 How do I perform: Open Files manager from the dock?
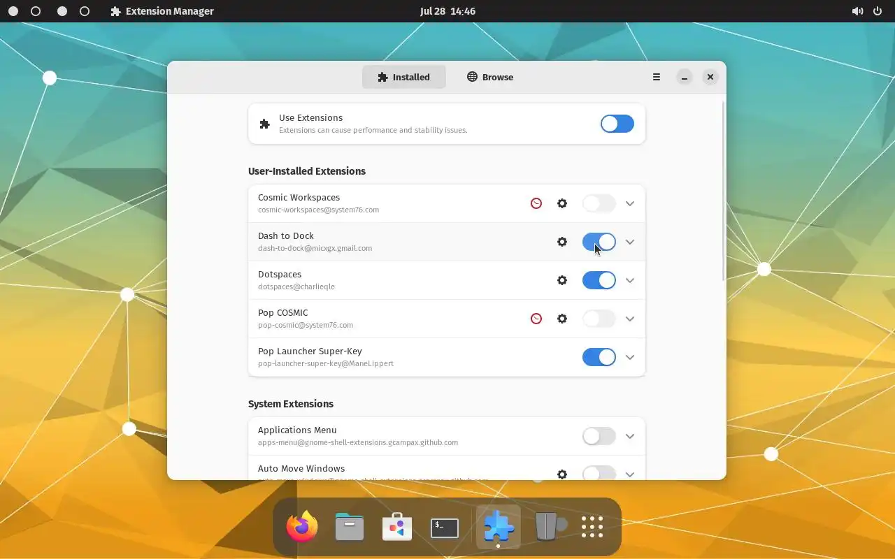click(350, 527)
